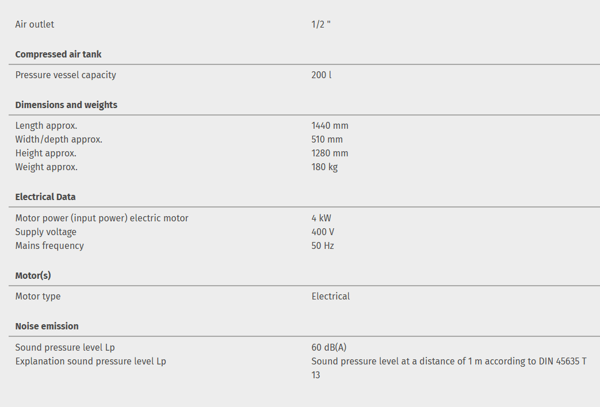
Task: Click the Motor(s) section heading
Action: tap(33, 275)
